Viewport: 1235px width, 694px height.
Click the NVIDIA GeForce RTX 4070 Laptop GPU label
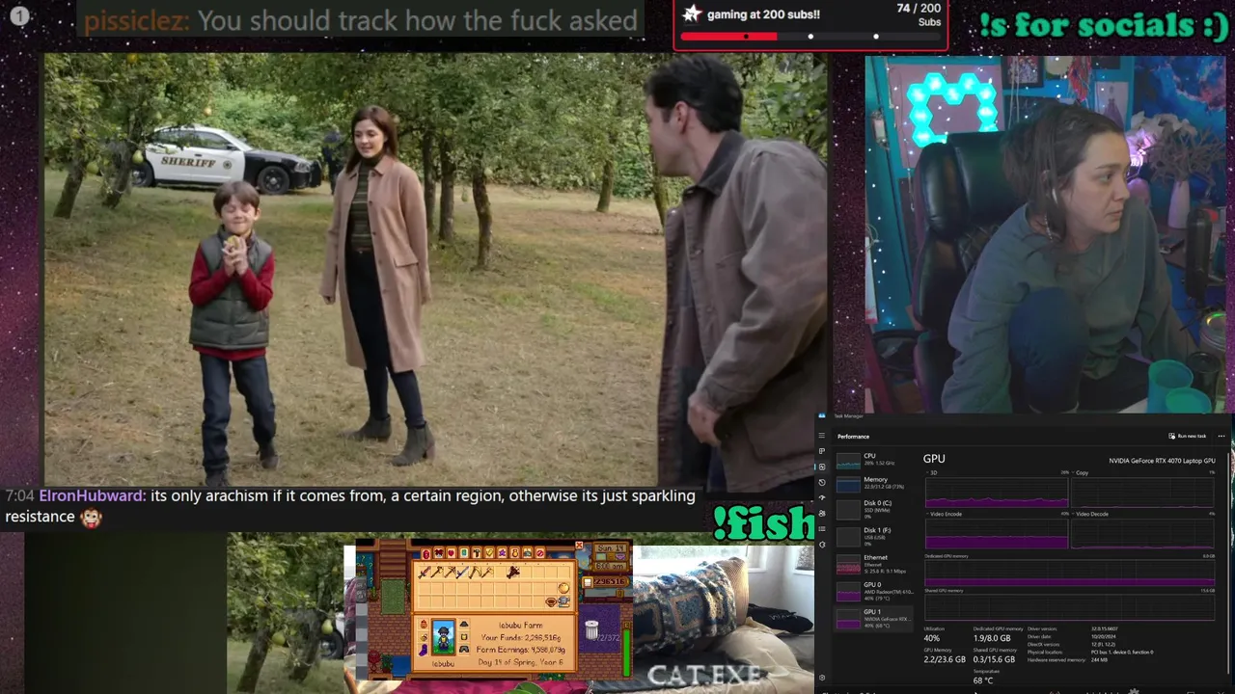[x=1162, y=461]
